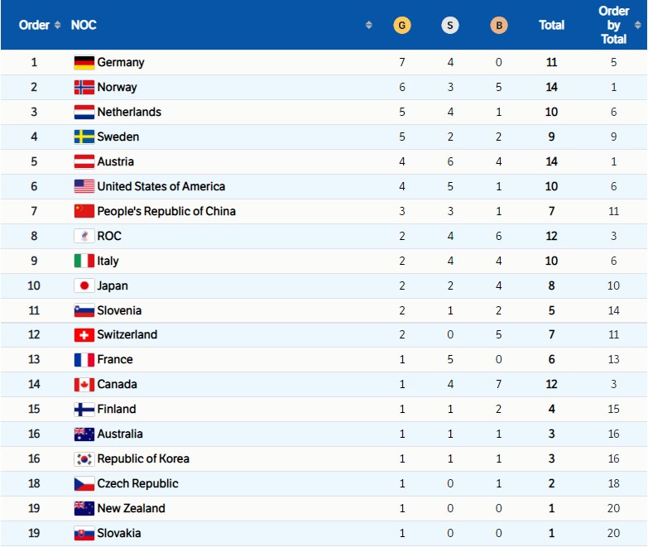Click the Gold medal column icon
This screenshot has width=648, height=547.
401,25
